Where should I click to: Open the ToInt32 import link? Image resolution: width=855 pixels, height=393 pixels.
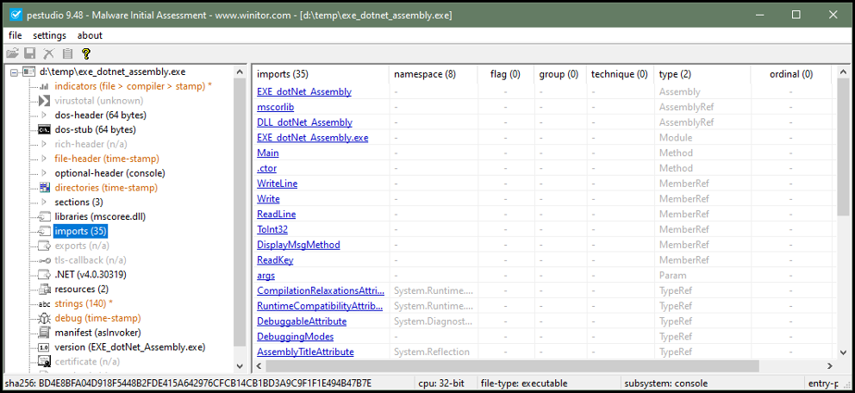[272, 229]
